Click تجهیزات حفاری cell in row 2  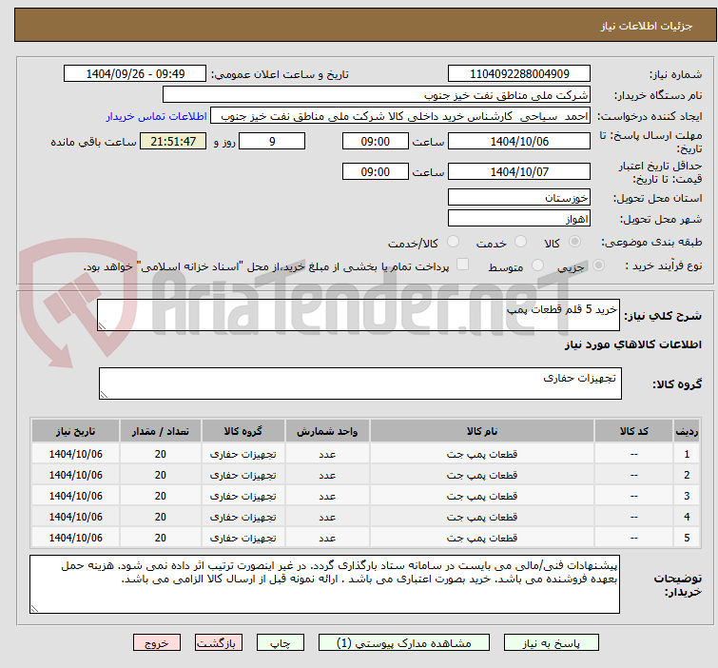click(243, 475)
